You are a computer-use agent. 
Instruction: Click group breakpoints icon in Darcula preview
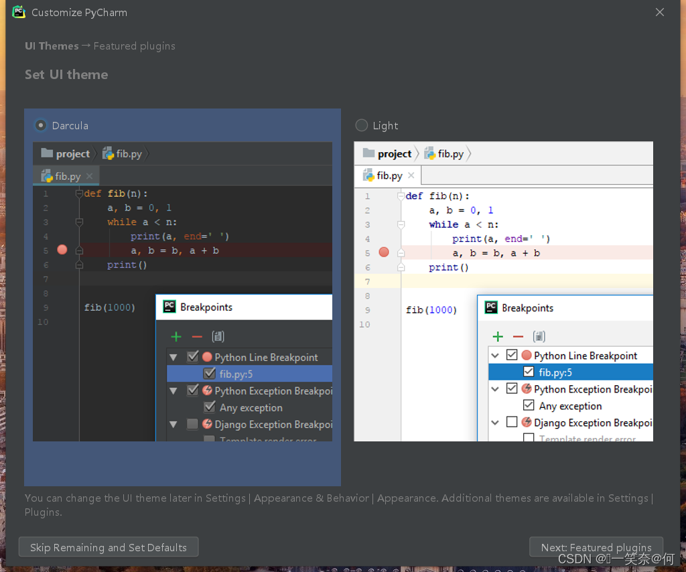coord(218,336)
